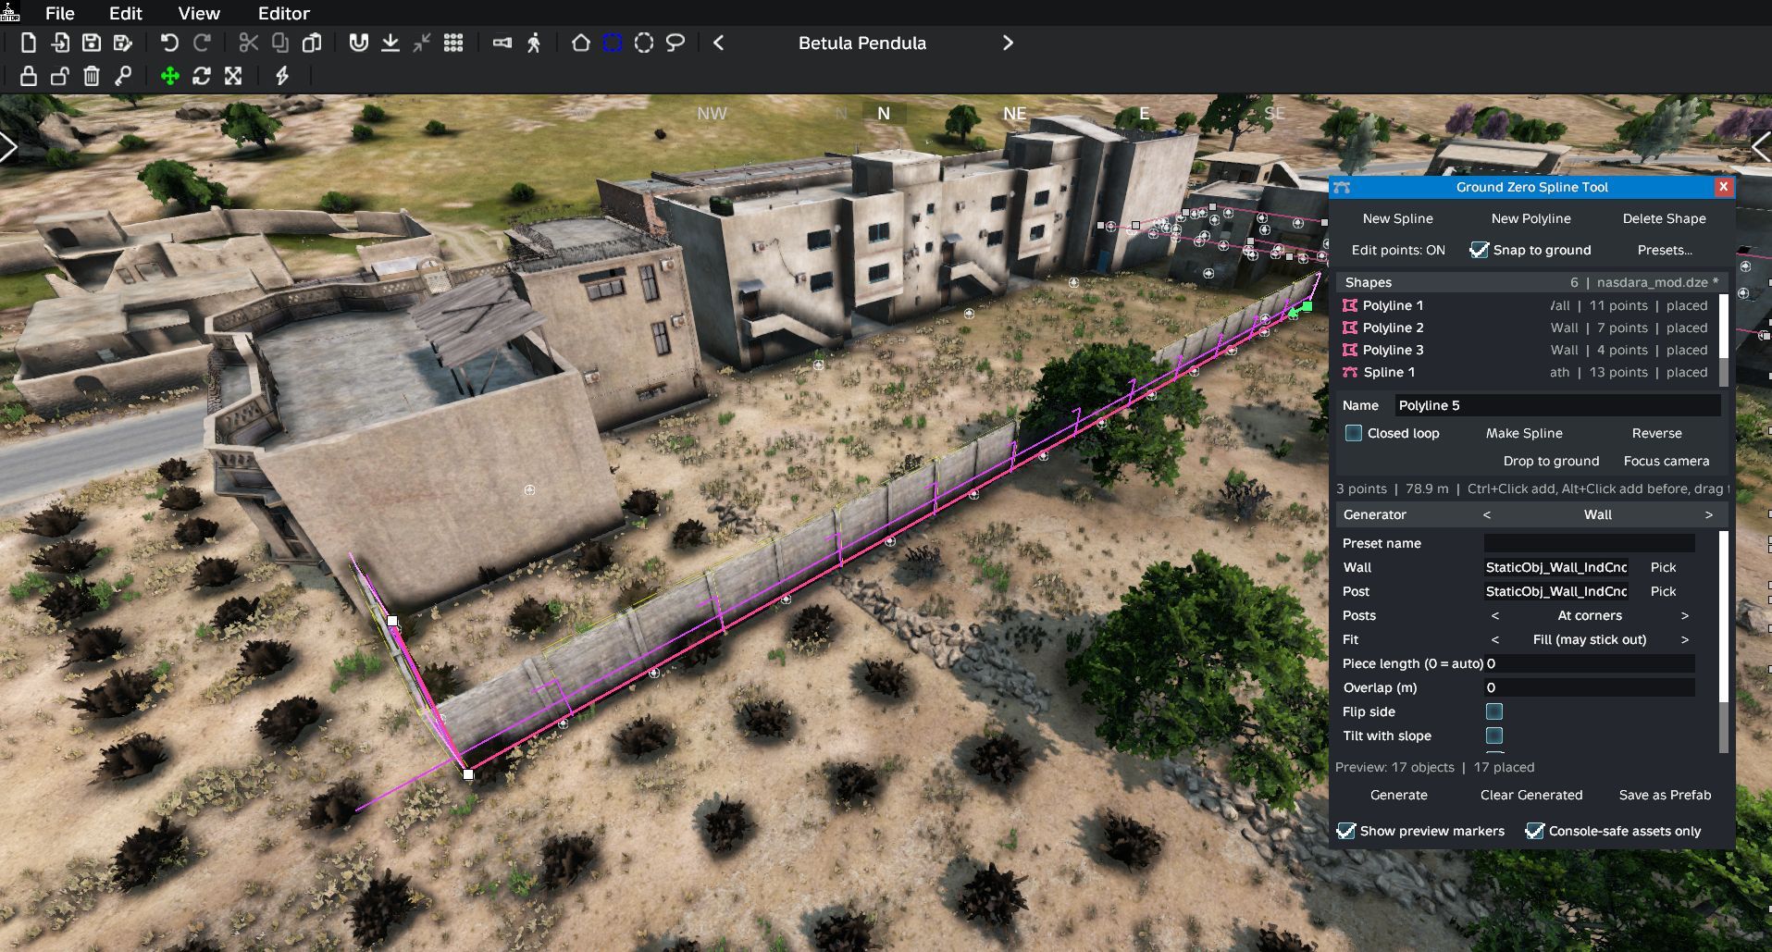This screenshot has height=952, width=1772.
Task: Click the Save (floppy disk) icon
Action: coord(91,43)
